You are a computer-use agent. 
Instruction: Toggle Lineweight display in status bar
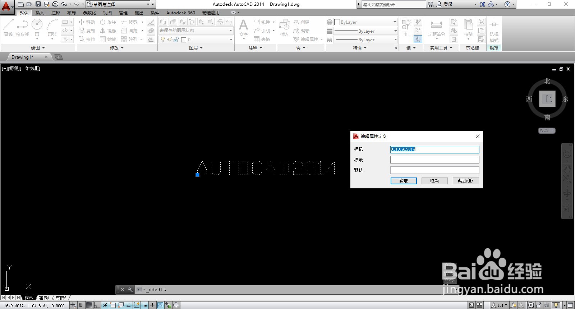(152, 305)
